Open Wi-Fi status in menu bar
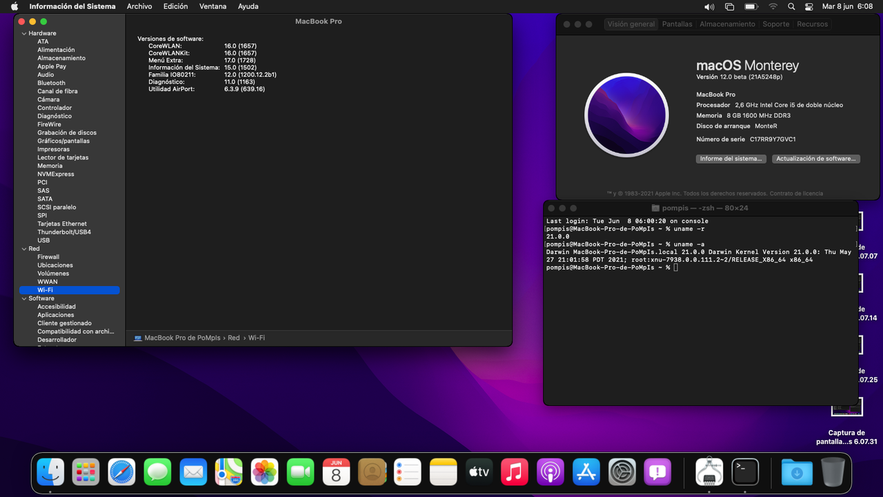 773,6
